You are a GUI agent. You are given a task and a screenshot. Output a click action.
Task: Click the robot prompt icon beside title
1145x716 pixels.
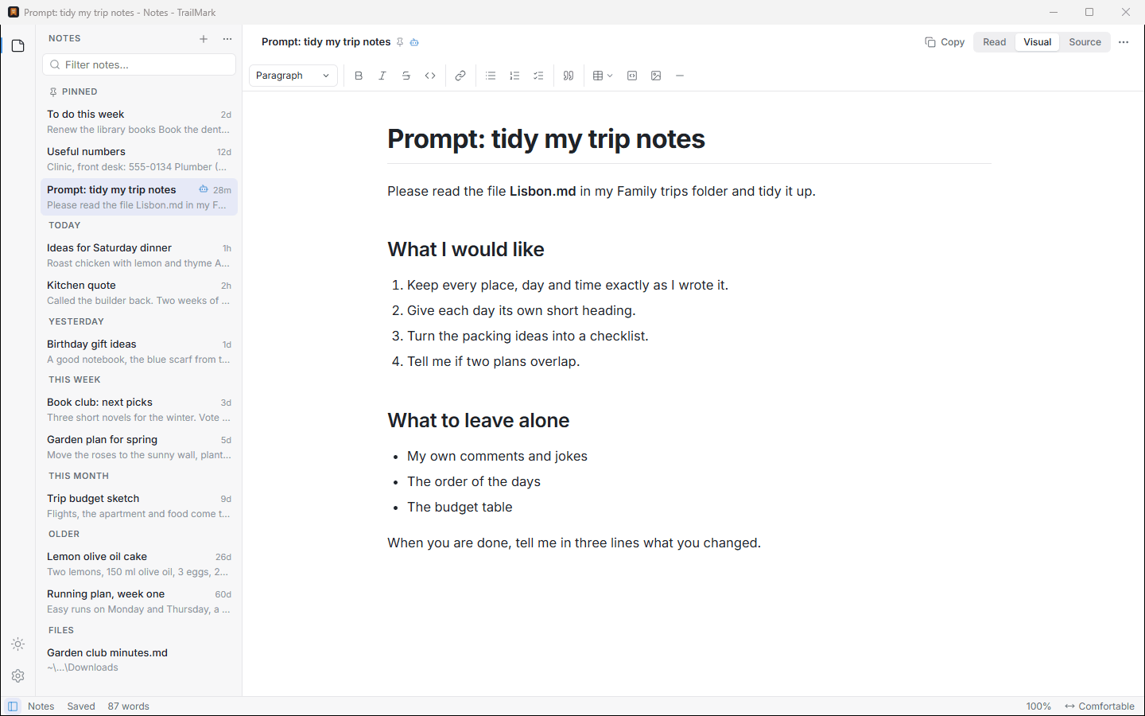[x=414, y=42]
